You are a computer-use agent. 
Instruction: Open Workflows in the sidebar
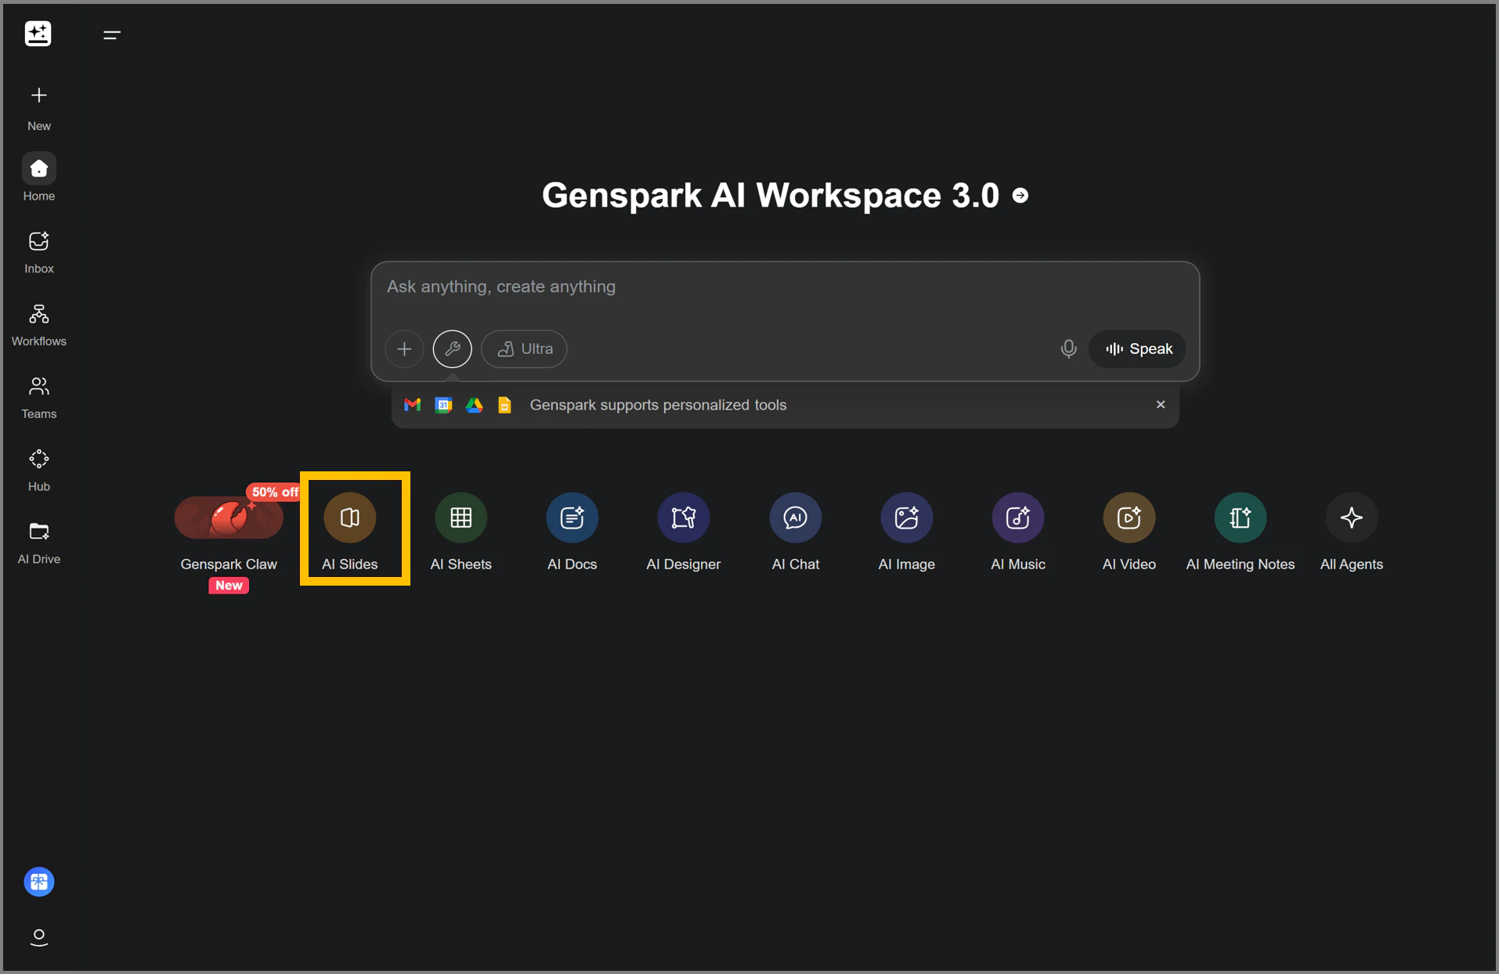click(x=39, y=325)
